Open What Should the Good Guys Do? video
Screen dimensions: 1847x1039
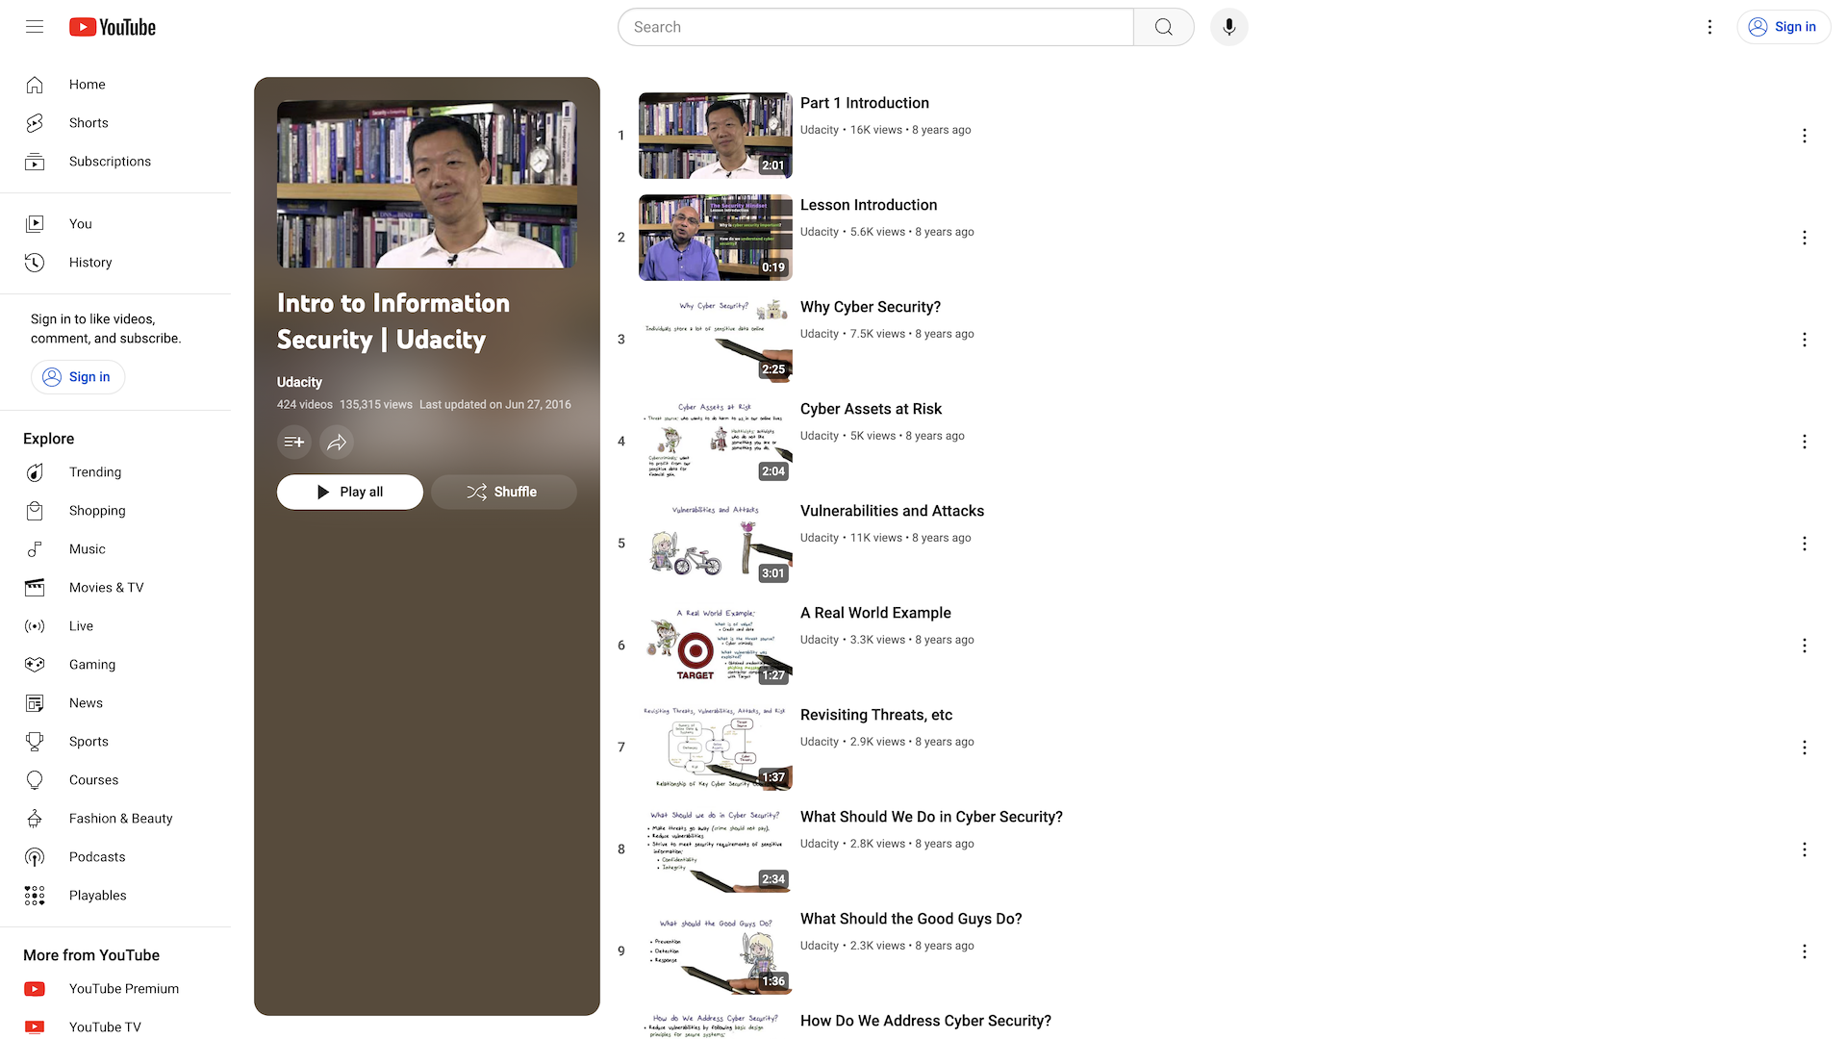(911, 919)
